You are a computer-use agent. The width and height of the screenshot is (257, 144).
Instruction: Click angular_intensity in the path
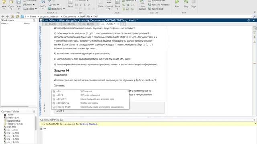tap(50, 16)
